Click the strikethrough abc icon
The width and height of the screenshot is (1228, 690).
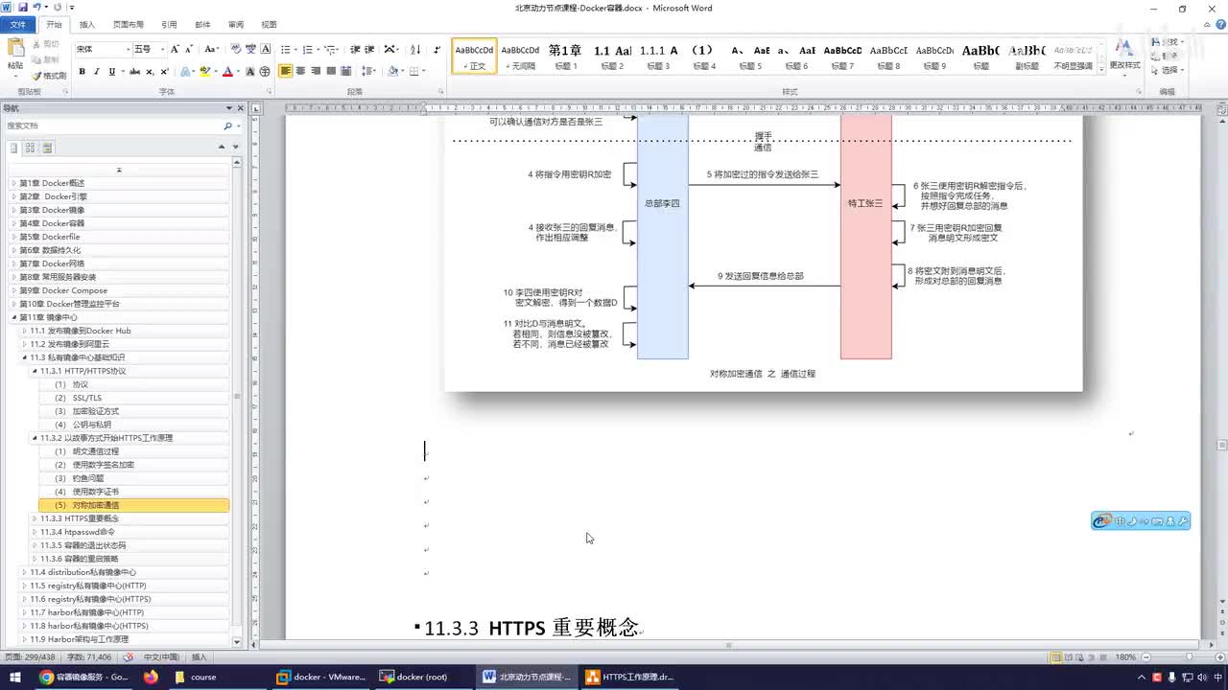click(134, 72)
